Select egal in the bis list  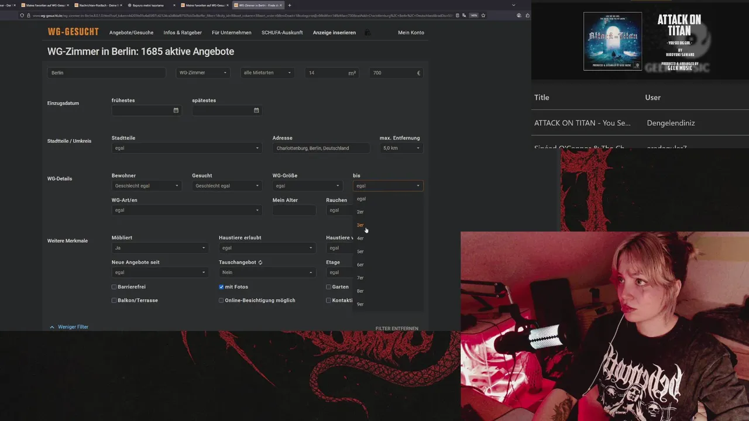(x=387, y=199)
